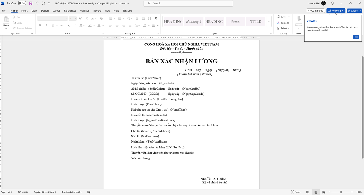Click OK in the Viewing notification
This screenshot has width=364, height=195.
[x=356, y=37]
